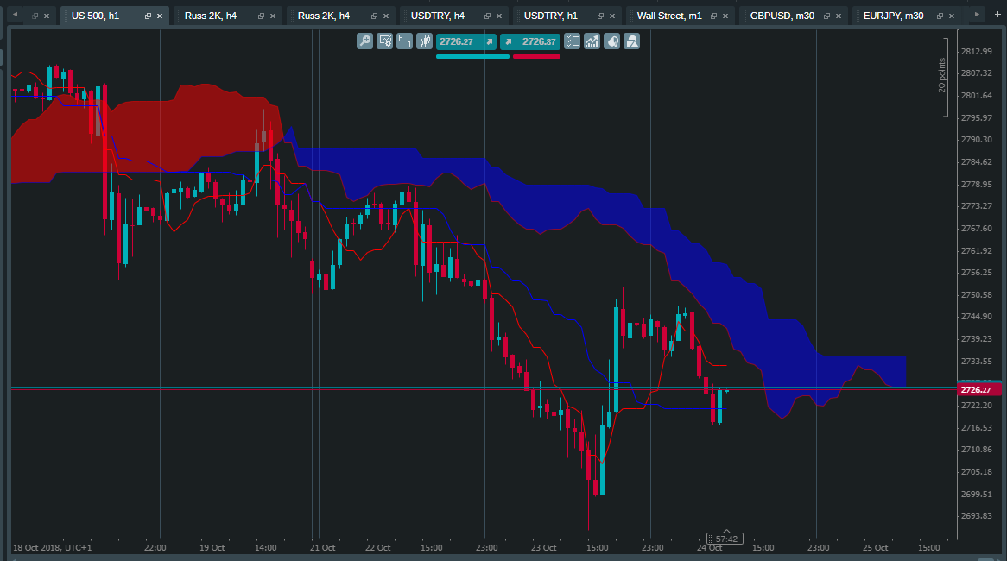Viewport: 1007px width, 561px height.
Task: Click the current price label 2726.27 on axis
Action: coord(978,389)
